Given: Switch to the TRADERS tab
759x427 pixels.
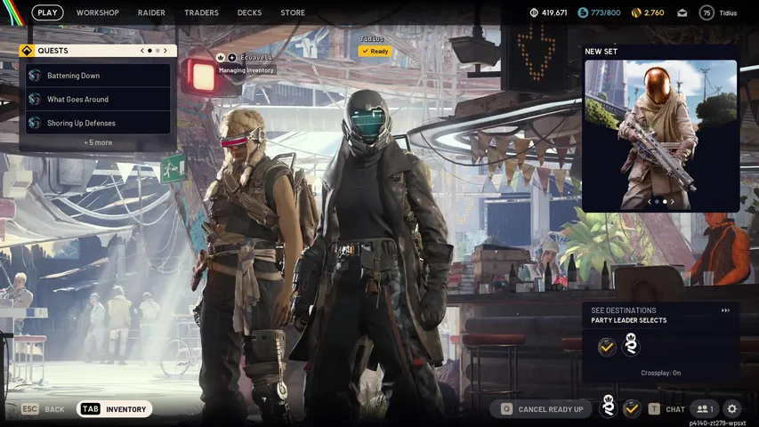Looking at the screenshot, I should pyautogui.click(x=201, y=12).
